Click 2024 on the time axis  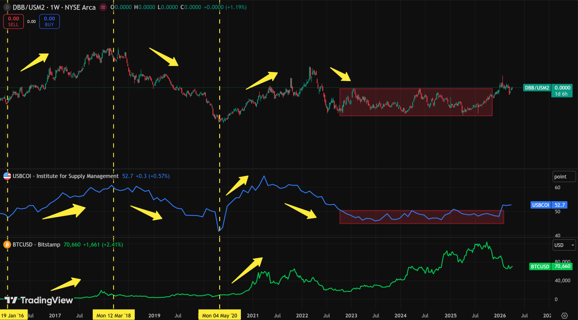pyautogui.click(x=401, y=316)
